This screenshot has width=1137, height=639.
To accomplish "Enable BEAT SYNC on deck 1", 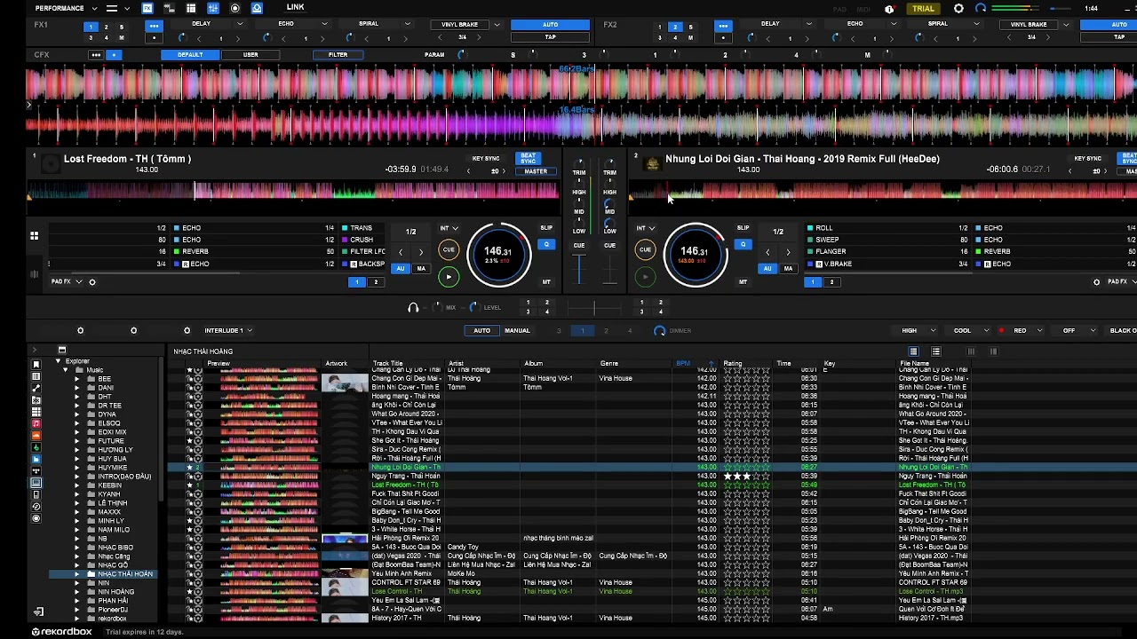I will coord(529,159).
